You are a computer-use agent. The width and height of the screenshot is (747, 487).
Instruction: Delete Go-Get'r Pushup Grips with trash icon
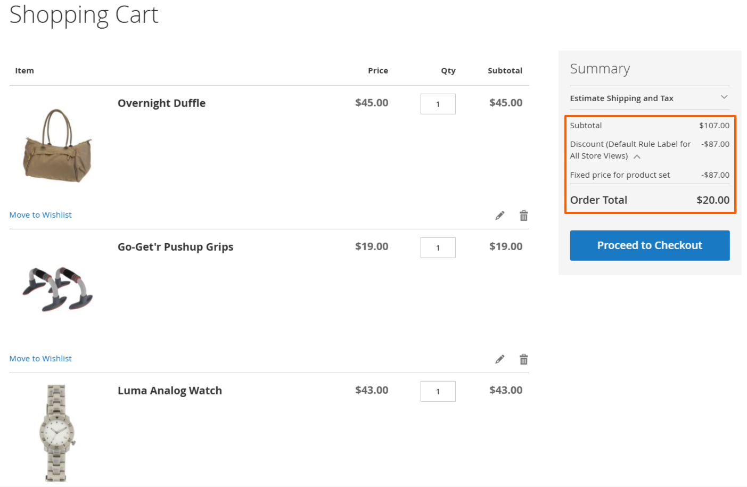pyautogui.click(x=524, y=359)
